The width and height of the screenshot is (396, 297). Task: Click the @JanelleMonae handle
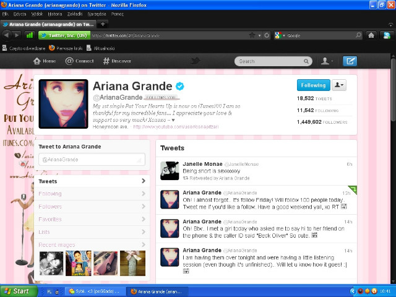click(241, 165)
